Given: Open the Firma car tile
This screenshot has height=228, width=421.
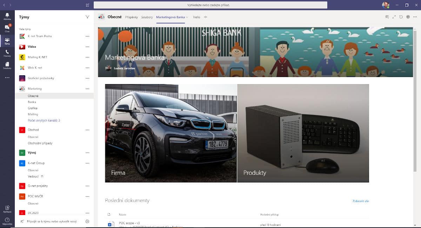Looking at the screenshot, I should (171, 133).
